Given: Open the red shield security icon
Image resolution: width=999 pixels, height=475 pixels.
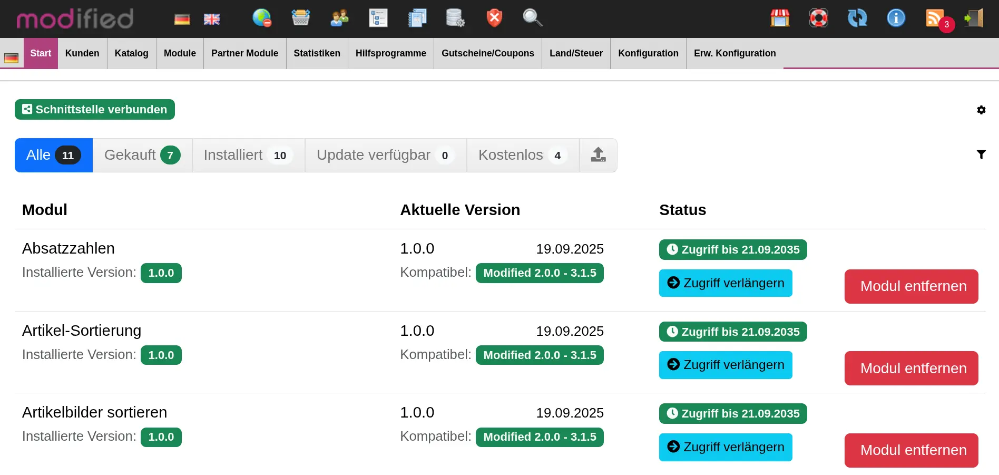Looking at the screenshot, I should 494,18.
